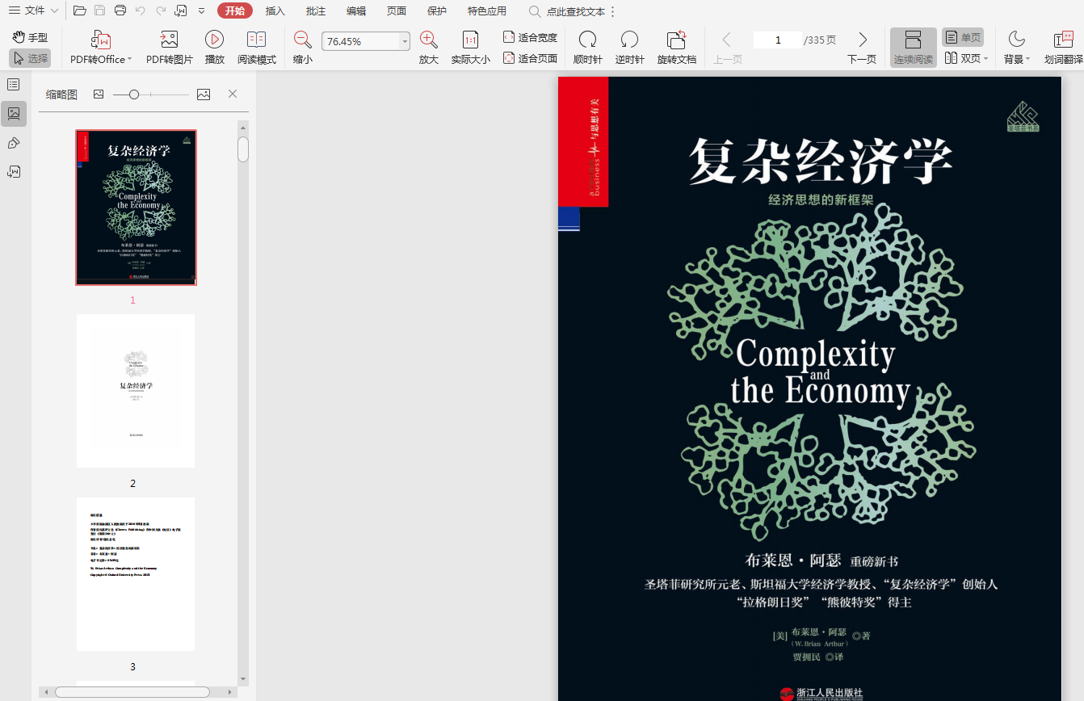Click the 旋转文档 rotate document tool
Screen dimensions: 1084x701
coord(677,48)
